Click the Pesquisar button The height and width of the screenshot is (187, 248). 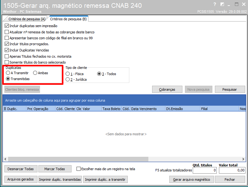click(x=230, y=89)
